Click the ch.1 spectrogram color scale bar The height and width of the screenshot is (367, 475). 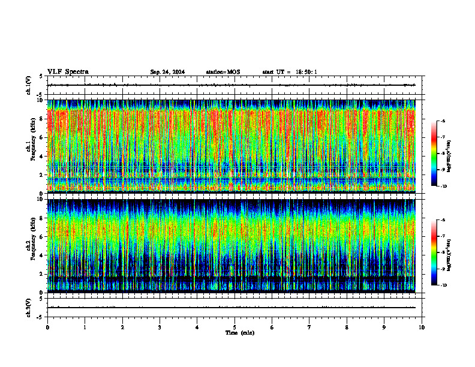coord(434,154)
